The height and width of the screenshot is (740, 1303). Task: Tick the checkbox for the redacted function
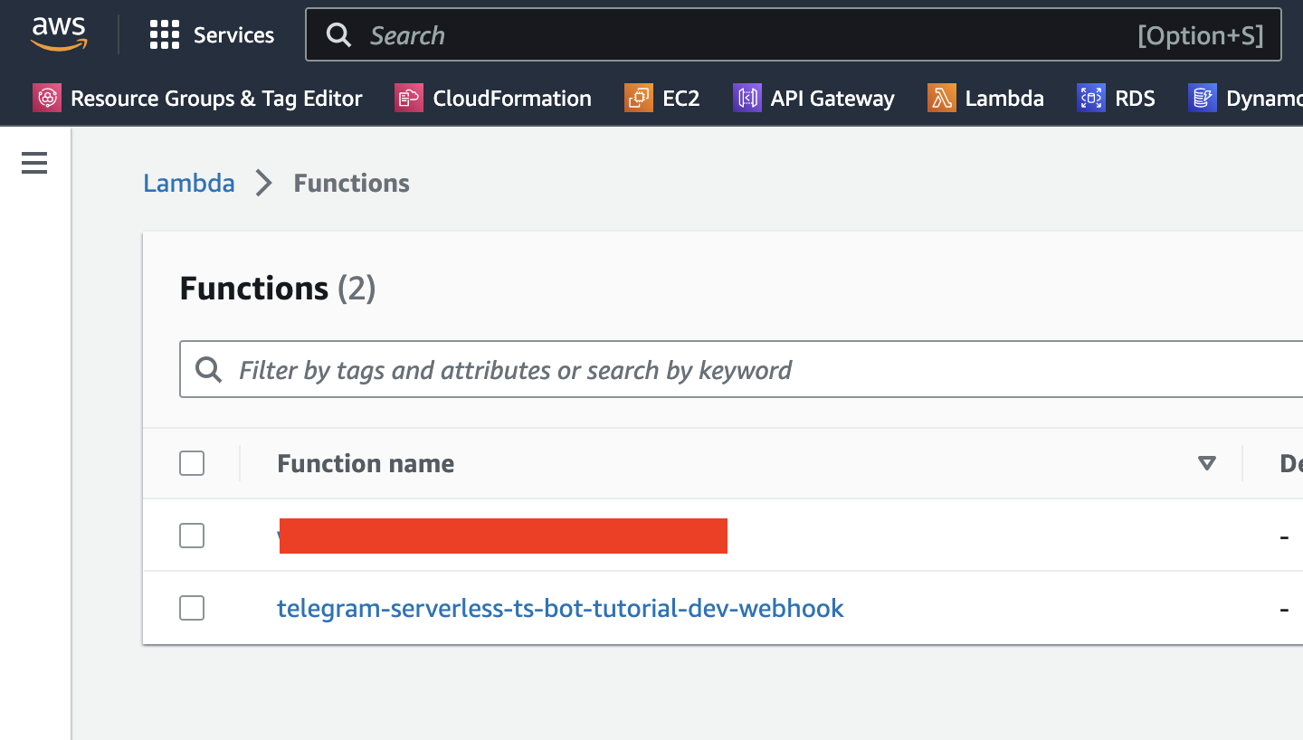[192, 536]
